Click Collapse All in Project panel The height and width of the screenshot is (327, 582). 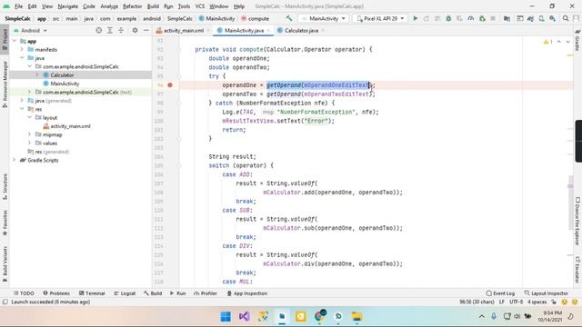click(121, 30)
